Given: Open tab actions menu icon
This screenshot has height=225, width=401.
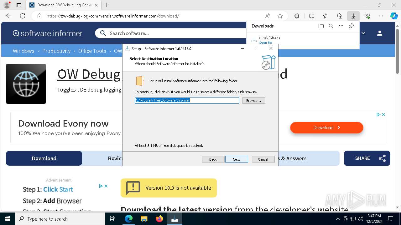Looking at the screenshot, I should pos(19,5).
